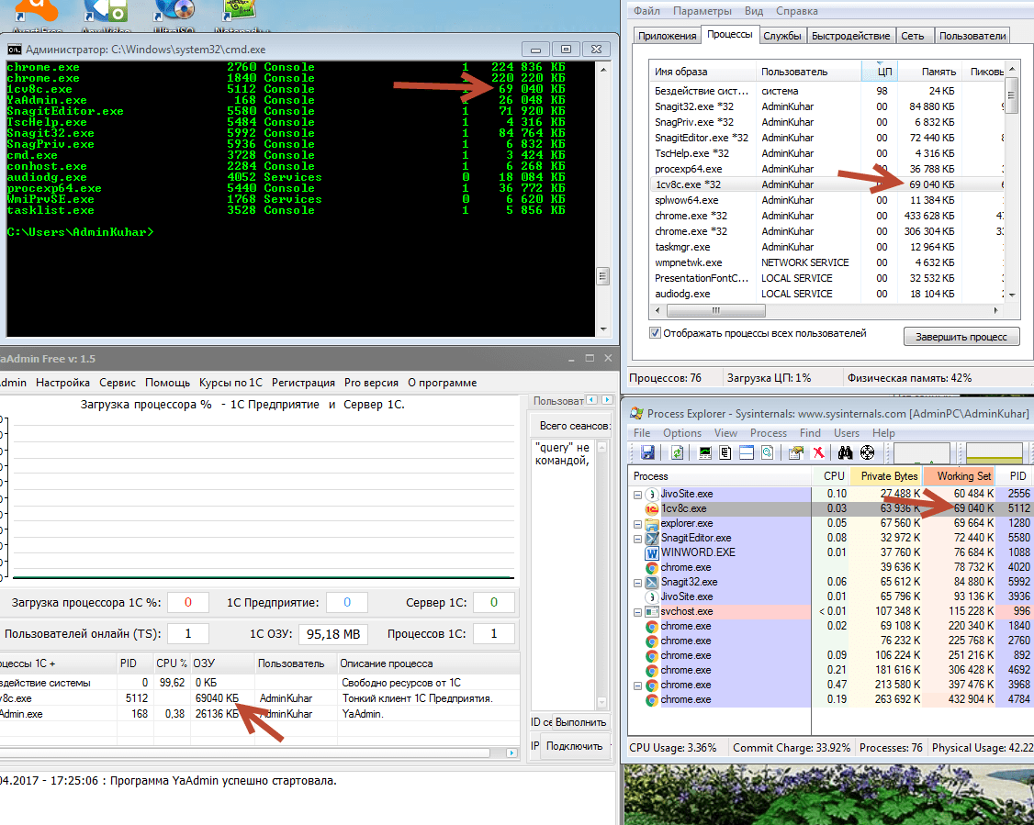This screenshot has height=825, width=1034.
Task: Click the Refresh Now toolbar icon
Action: [x=677, y=452]
